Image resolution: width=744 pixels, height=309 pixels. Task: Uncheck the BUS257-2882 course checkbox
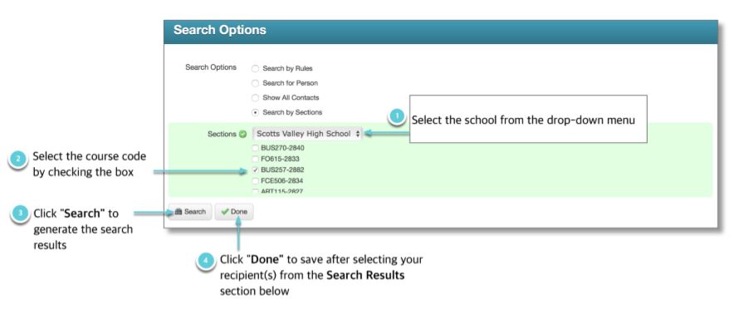coord(256,170)
